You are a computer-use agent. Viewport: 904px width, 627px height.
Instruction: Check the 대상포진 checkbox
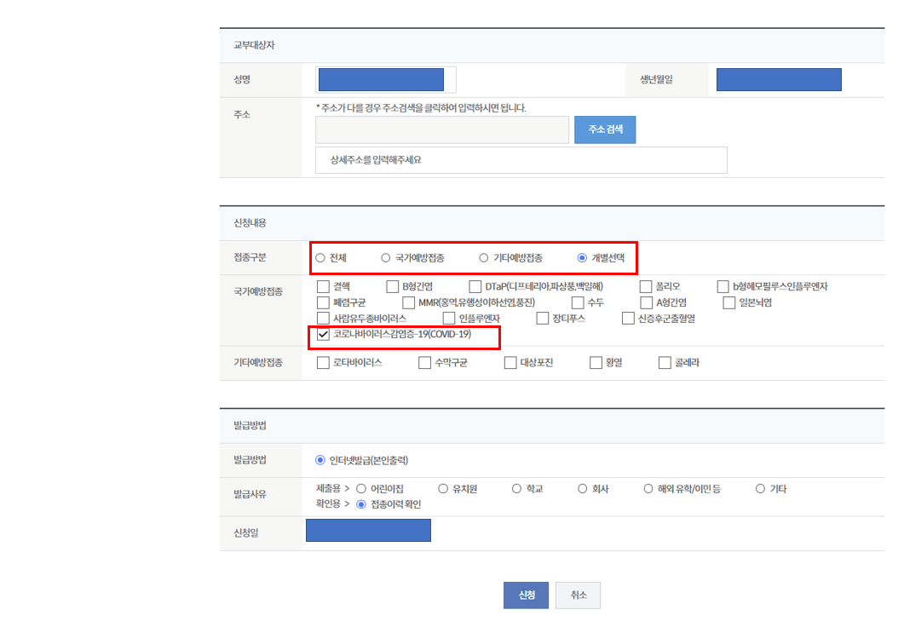[x=510, y=363]
